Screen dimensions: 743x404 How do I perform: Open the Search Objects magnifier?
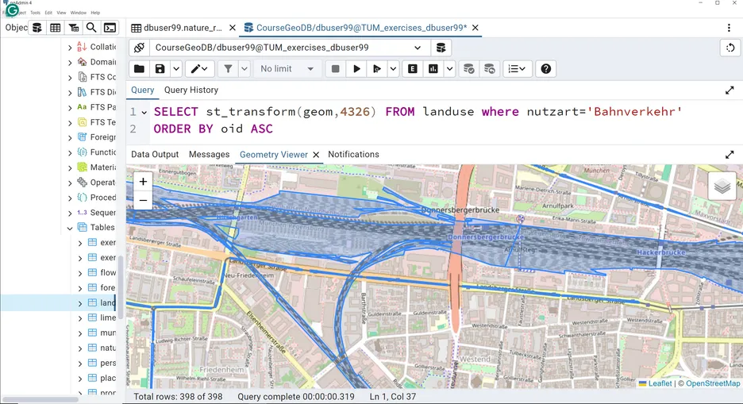pos(91,28)
